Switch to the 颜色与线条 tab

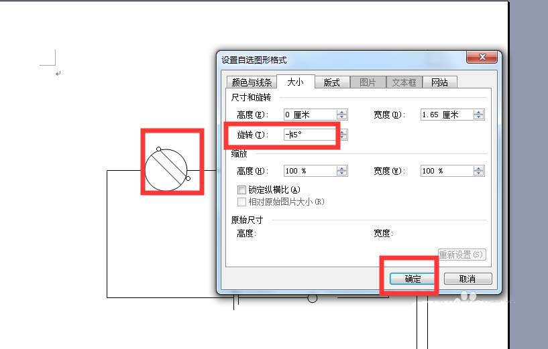(x=252, y=82)
